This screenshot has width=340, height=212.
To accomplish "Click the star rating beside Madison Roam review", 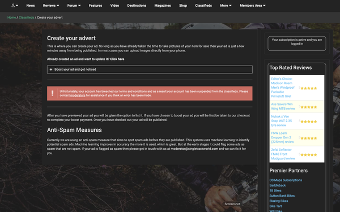I will click(x=309, y=88).
